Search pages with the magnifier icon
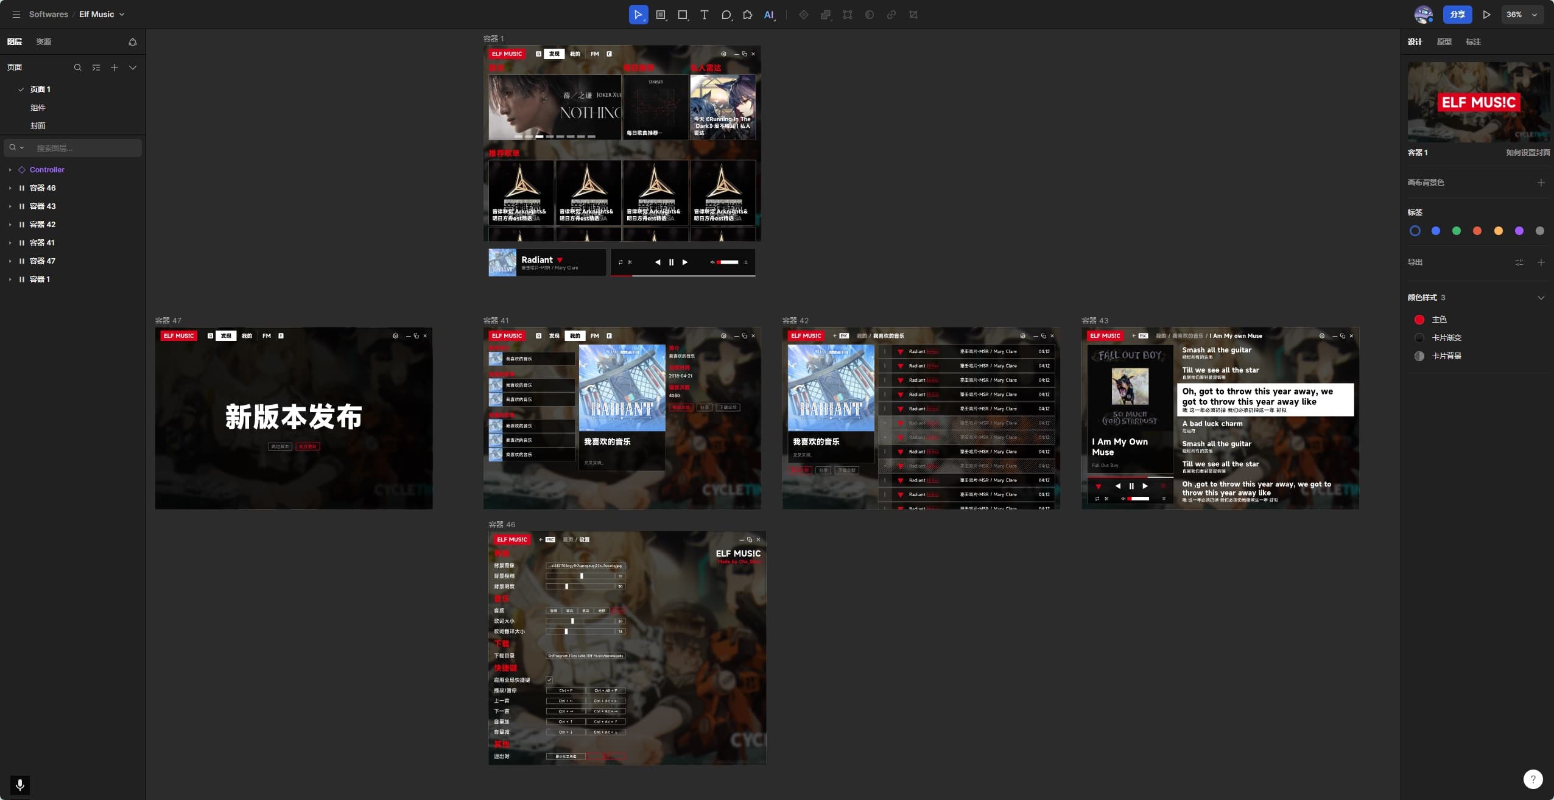Screen dimensions: 1554x800 pos(77,68)
